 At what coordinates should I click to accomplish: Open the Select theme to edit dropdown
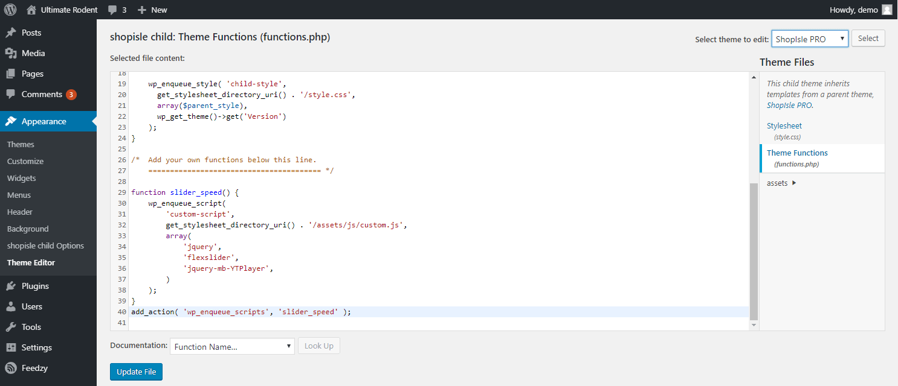tap(810, 39)
